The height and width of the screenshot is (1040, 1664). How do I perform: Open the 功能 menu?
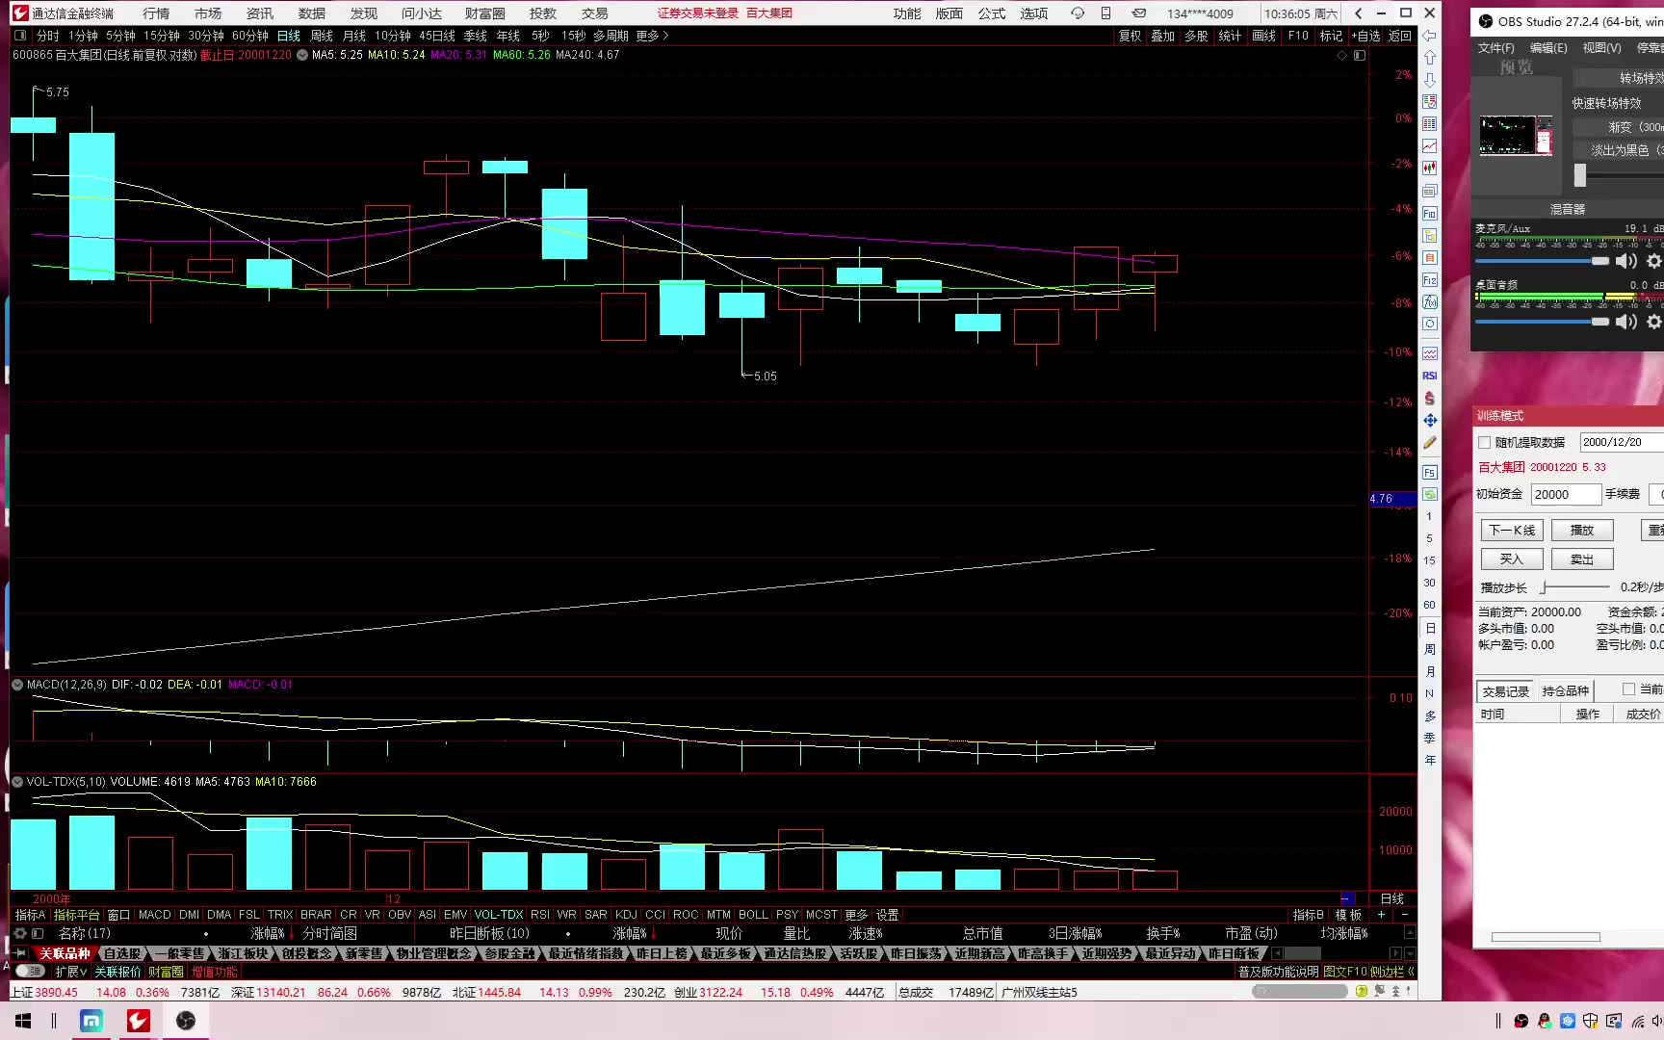[x=907, y=13]
